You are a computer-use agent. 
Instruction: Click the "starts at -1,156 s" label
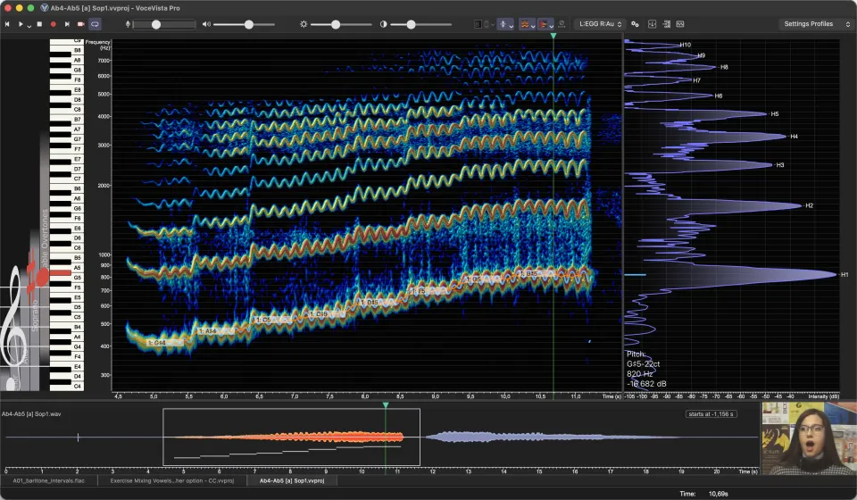point(711,414)
